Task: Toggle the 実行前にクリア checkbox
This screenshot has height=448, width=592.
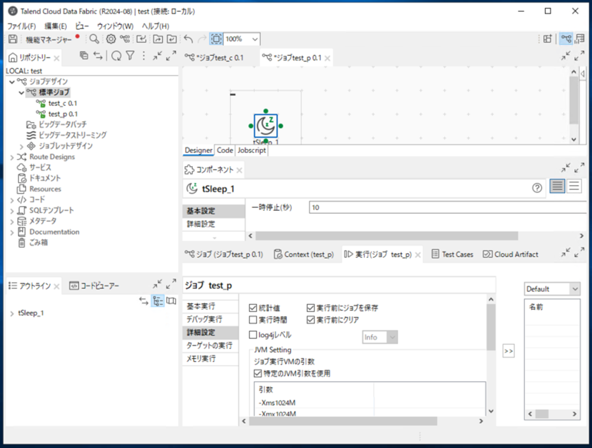Action: (x=311, y=320)
